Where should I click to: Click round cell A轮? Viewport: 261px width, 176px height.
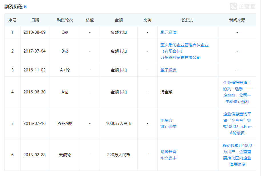pyautogui.click(x=65, y=92)
